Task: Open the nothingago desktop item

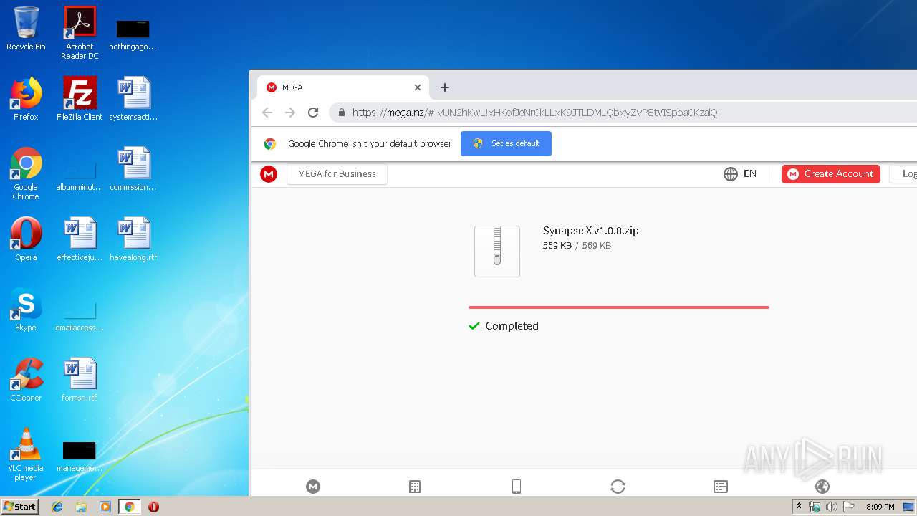Action: [x=133, y=34]
